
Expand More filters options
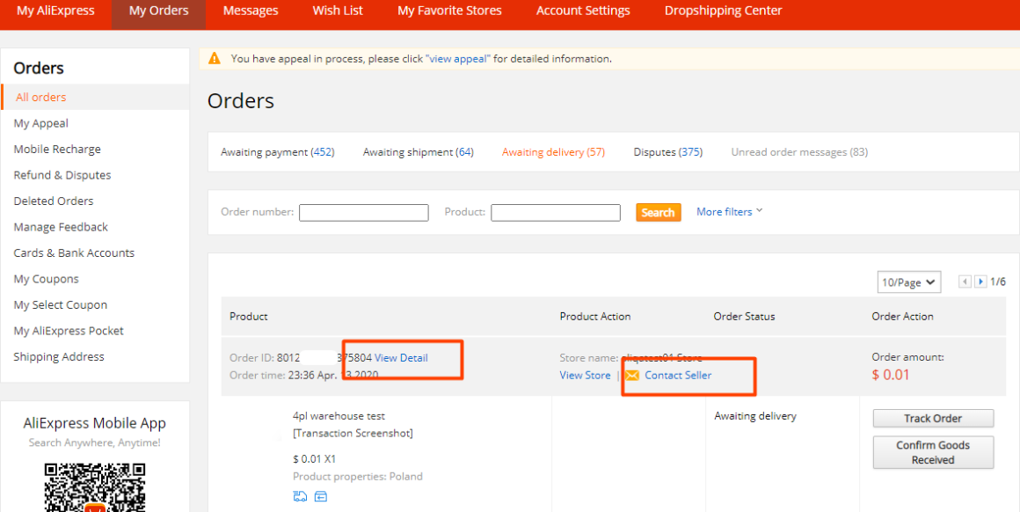click(x=724, y=211)
